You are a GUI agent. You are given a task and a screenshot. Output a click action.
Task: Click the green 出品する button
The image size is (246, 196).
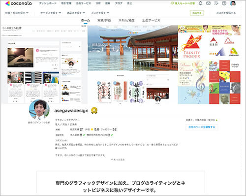coord(197,13)
